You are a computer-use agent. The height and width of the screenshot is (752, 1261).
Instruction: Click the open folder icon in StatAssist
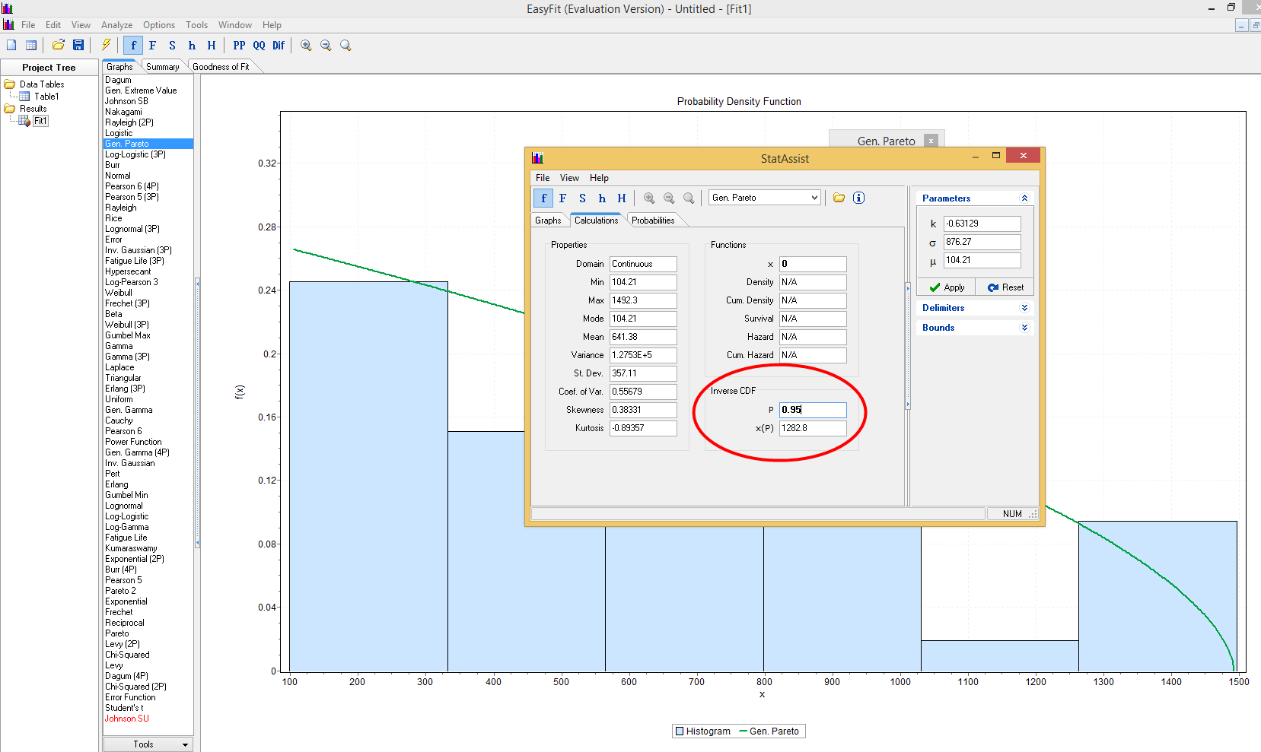coord(839,198)
